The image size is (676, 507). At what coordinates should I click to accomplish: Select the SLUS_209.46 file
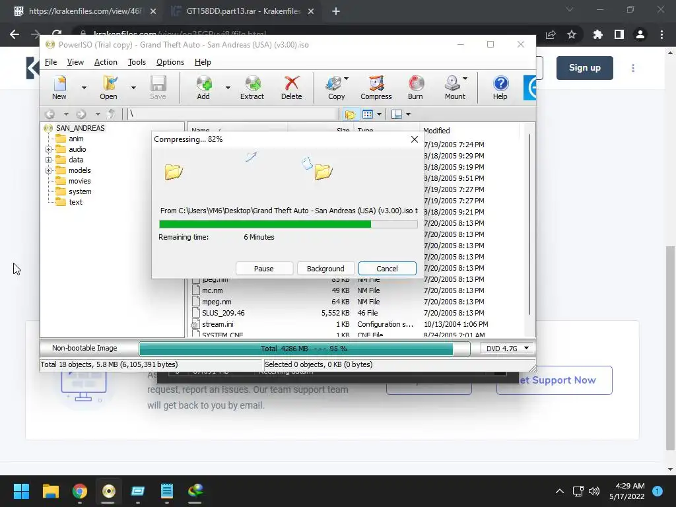[x=223, y=313]
